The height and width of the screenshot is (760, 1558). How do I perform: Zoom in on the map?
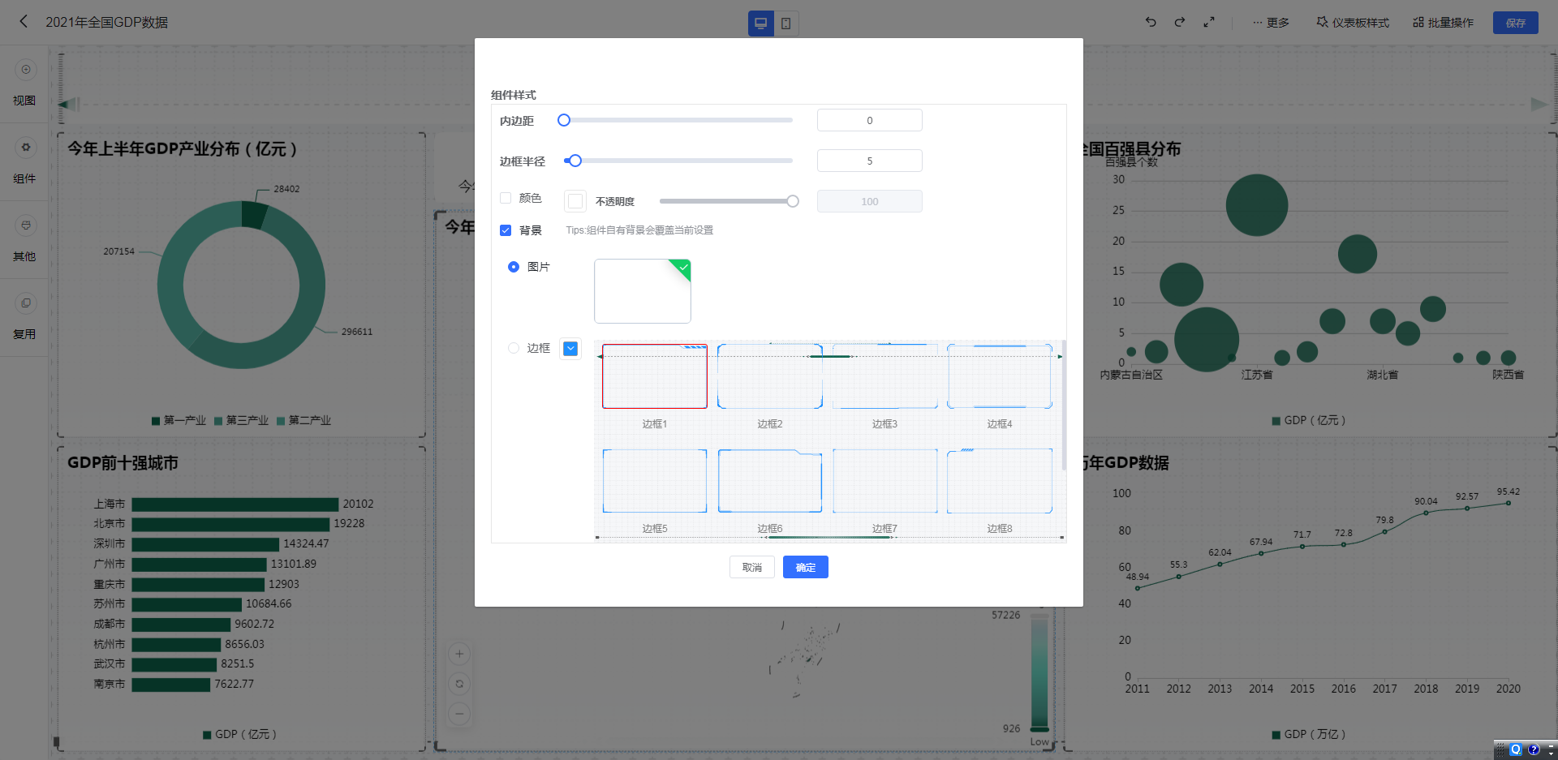(459, 654)
